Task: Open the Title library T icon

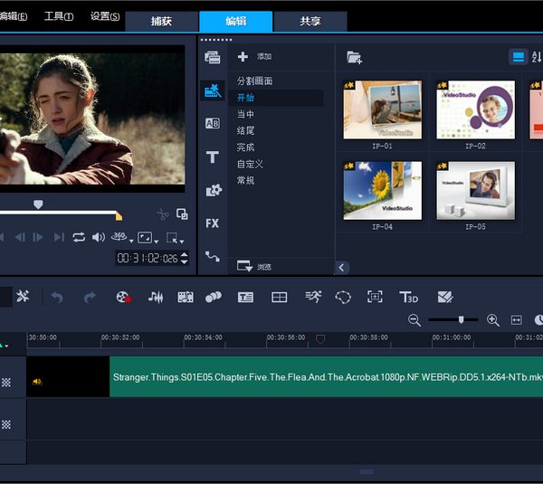Action: [x=212, y=157]
